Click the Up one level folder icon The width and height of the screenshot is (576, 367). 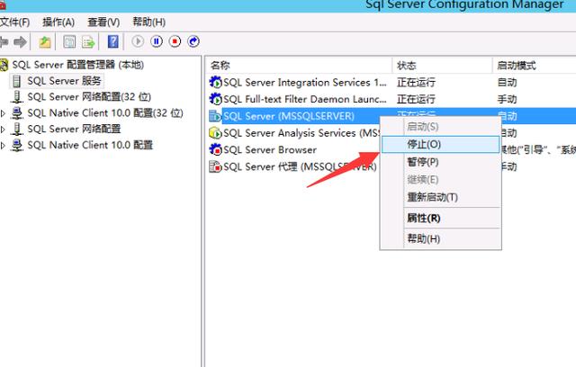tap(45, 42)
